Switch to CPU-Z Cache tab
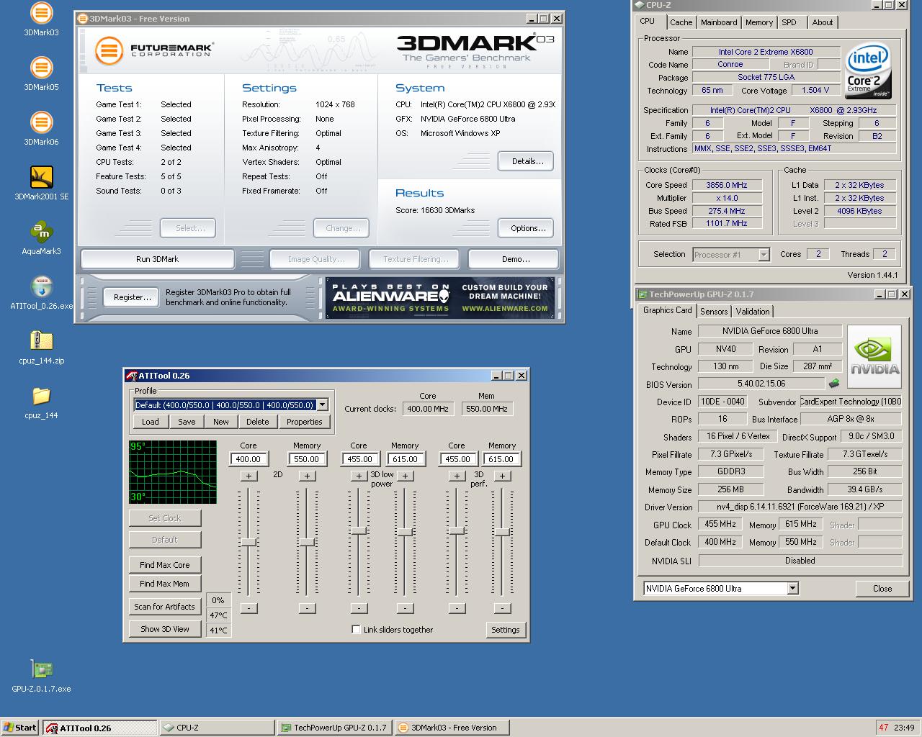This screenshot has height=737, width=922. (681, 22)
